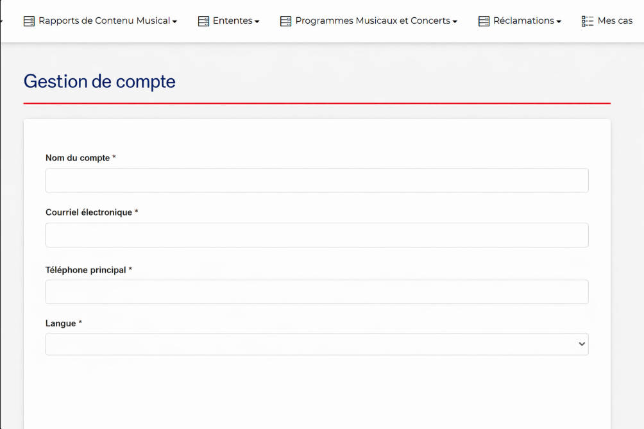Open the Programmes Musicaux et Concerts menu
The width and height of the screenshot is (644, 429).
pyautogui.click(x=372, y=21)
